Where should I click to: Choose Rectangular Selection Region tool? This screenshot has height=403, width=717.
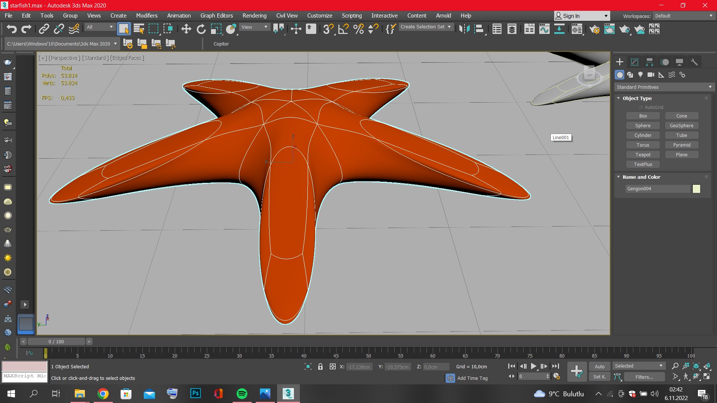153,29
